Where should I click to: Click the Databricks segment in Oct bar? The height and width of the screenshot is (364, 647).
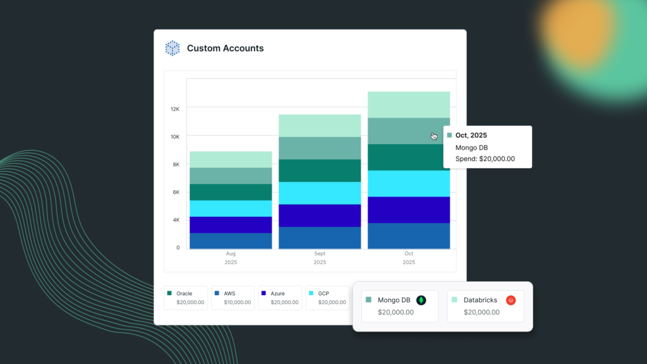coord(409,104)
